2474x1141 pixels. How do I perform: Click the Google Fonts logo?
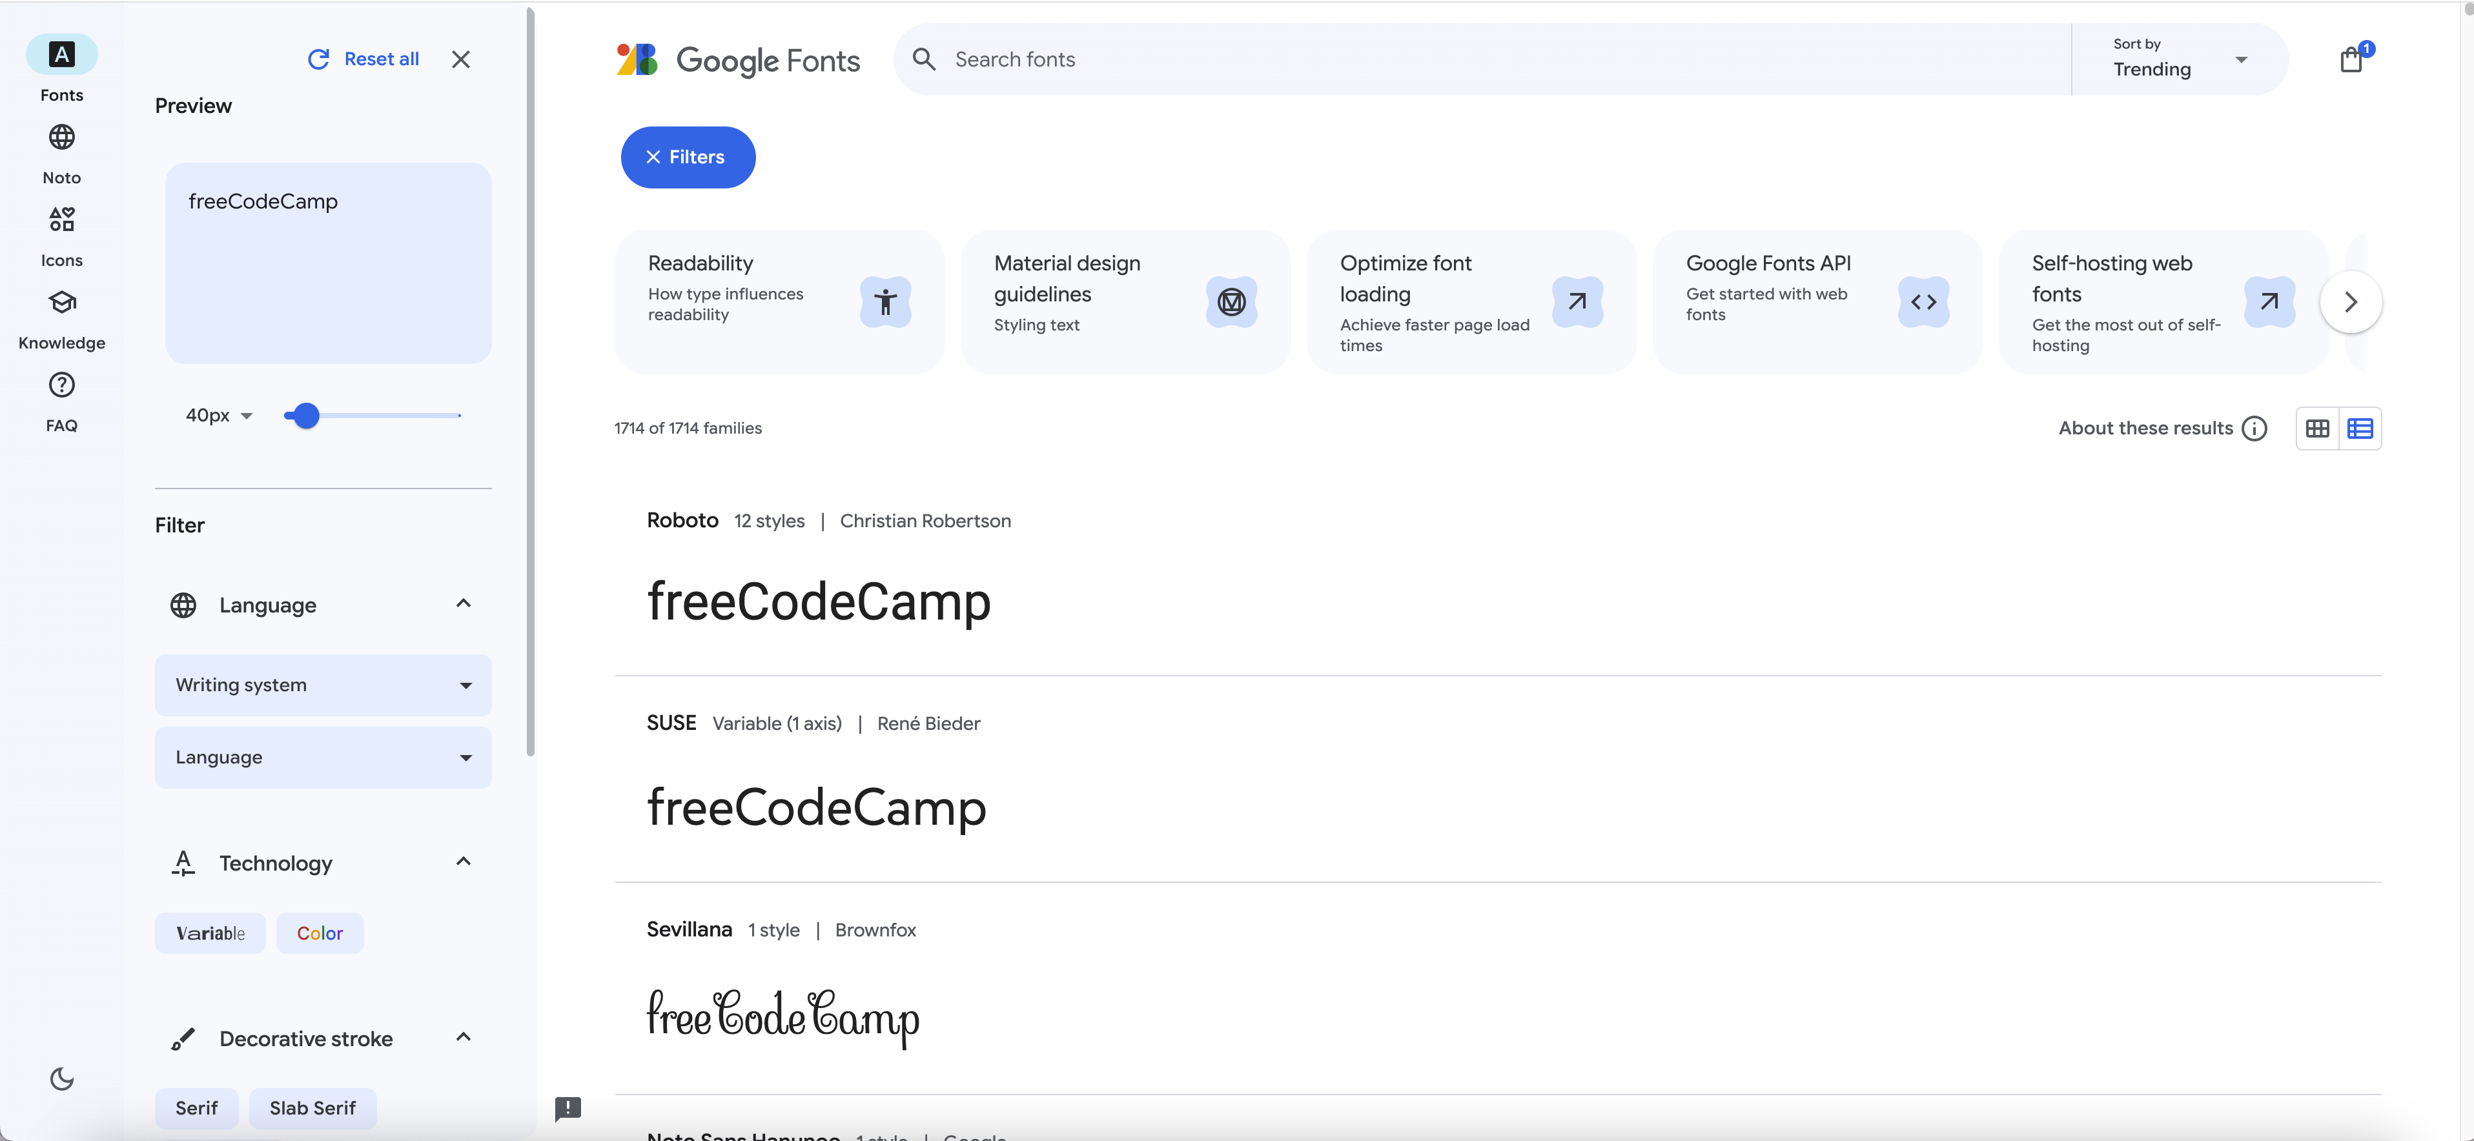tap(737, 59)
